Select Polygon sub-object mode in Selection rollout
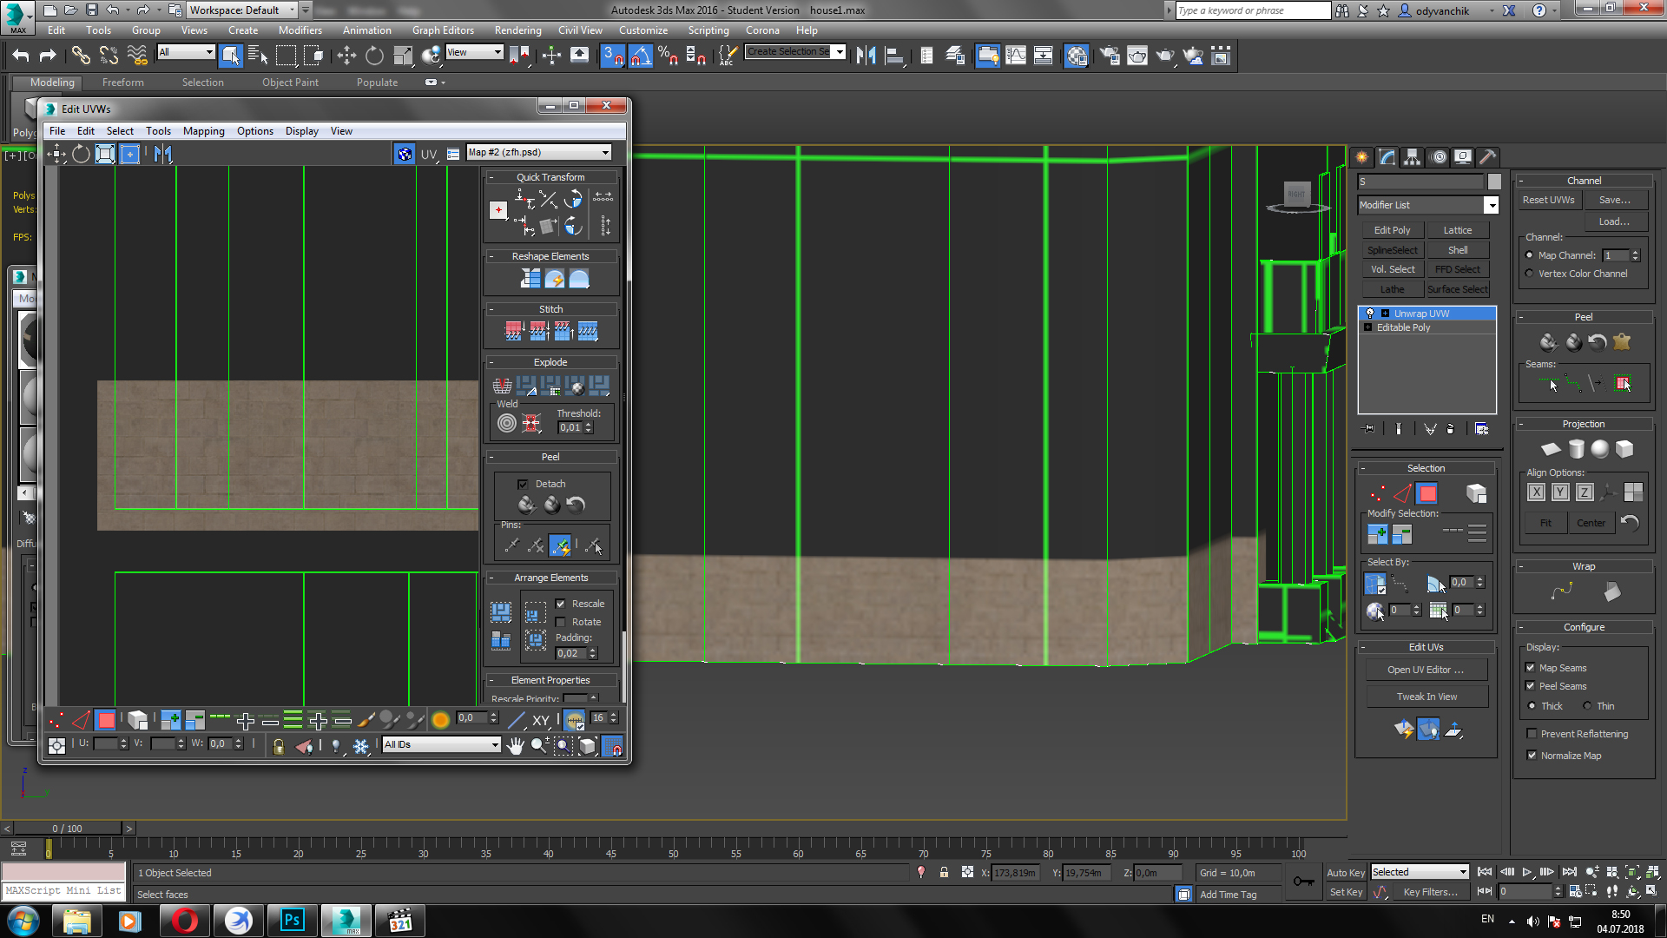Image resolution: width=1667 pixels, height=938 pixels. (1427, 494)
